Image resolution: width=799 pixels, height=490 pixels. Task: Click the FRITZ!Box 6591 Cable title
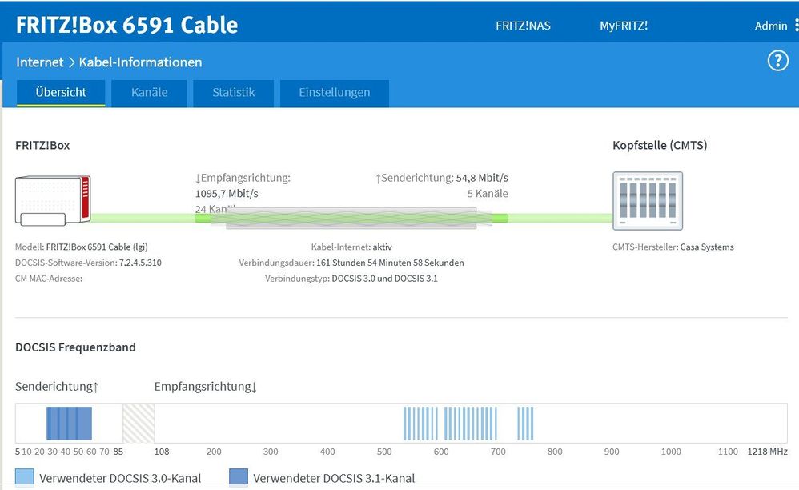(126, 25)
